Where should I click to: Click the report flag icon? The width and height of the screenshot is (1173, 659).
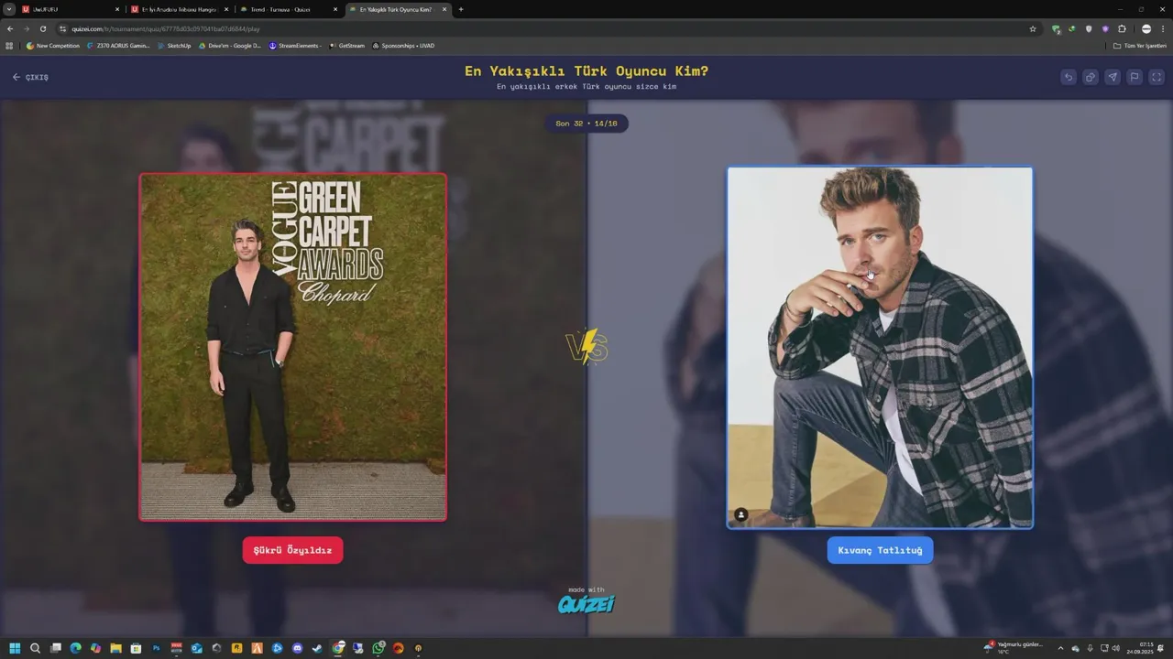[1135, 77]
